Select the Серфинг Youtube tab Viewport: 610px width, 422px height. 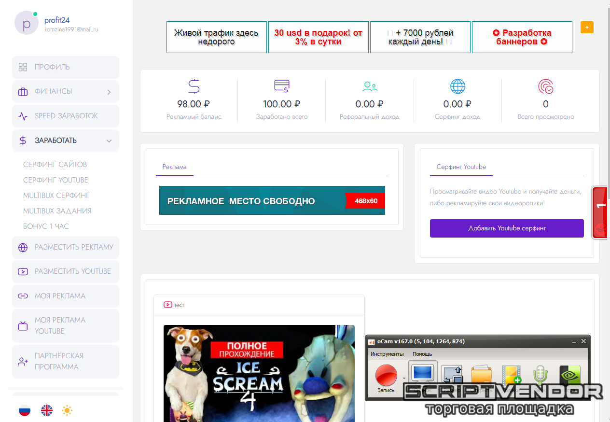point(461,167)
